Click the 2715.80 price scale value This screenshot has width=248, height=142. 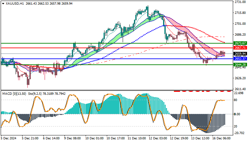(x=240, y=13)
